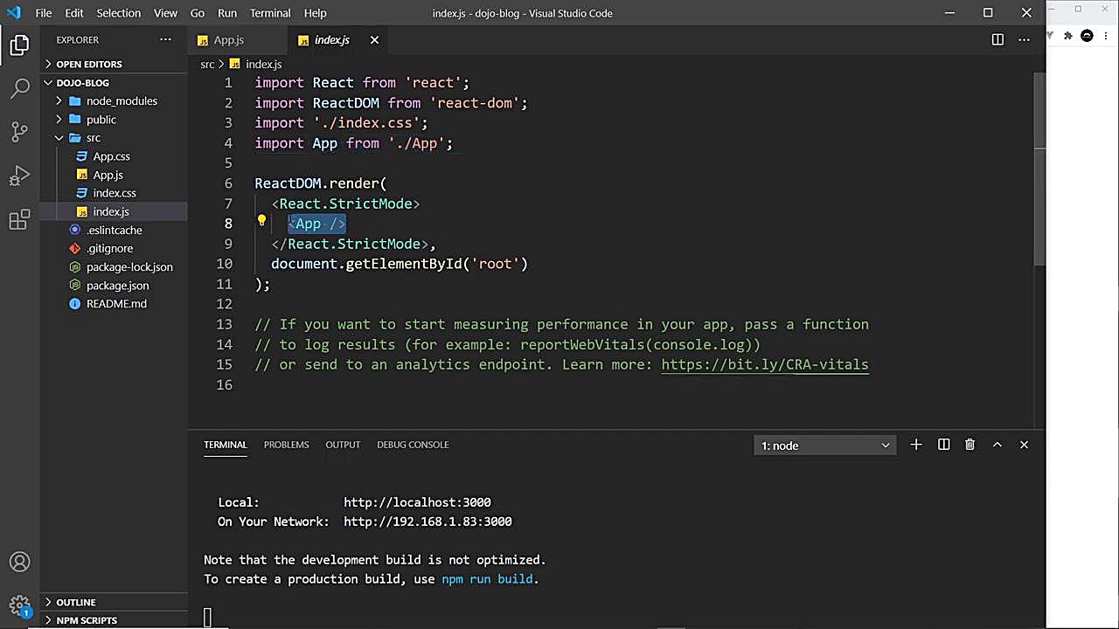Open the Go menu
The height and width of the screenshot is (629, 1119).
198,13
